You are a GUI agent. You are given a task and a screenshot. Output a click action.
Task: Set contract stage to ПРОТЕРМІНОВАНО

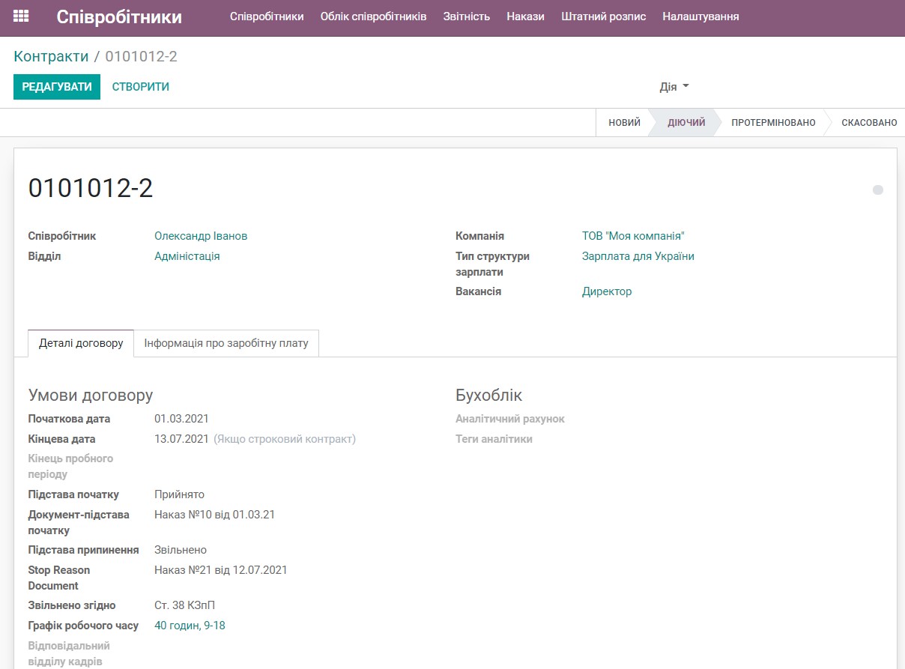(772, 122)
